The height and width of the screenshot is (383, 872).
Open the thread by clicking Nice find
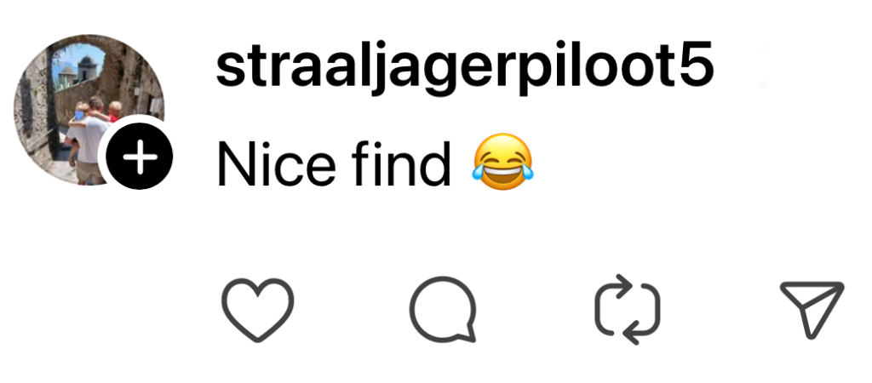click(x=333, y=163)
